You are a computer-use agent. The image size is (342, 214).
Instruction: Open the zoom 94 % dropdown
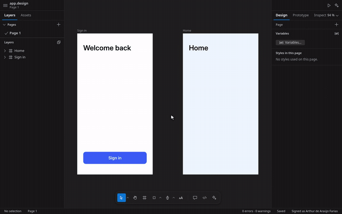[333, 15]
